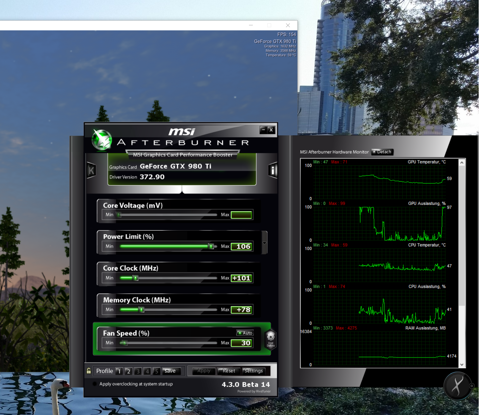Viewport: 486px width, 415px height.
Task: Expand the Power Limit dropdown arrow
Action: click(x=265, y=243)
